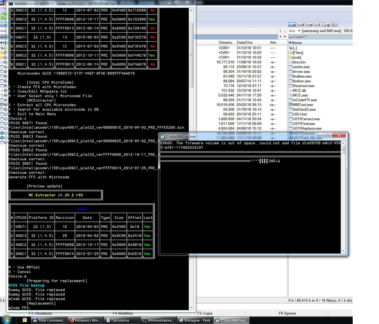Select SetDevID.exe file
379x324 pixels.
[x=302, y=109]
